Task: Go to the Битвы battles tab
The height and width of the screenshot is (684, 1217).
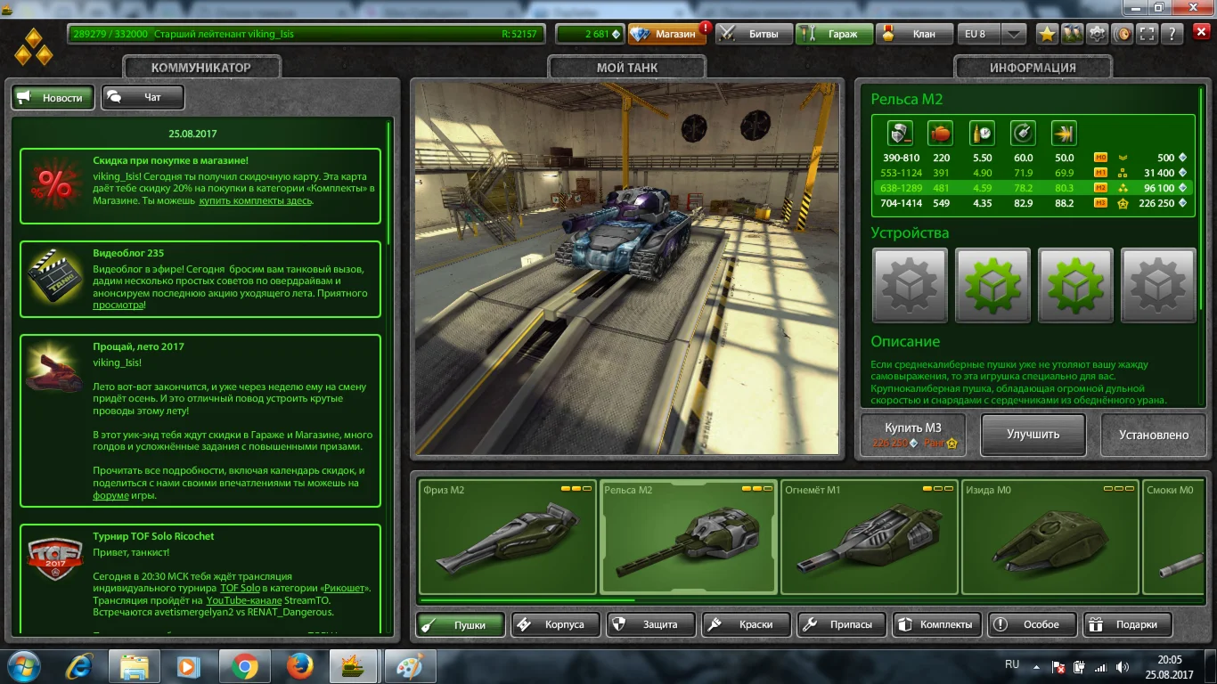Action: point(756,34)
